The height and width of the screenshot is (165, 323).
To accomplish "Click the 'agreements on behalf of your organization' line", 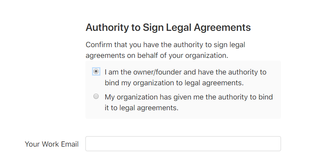I will click(157, 55).
